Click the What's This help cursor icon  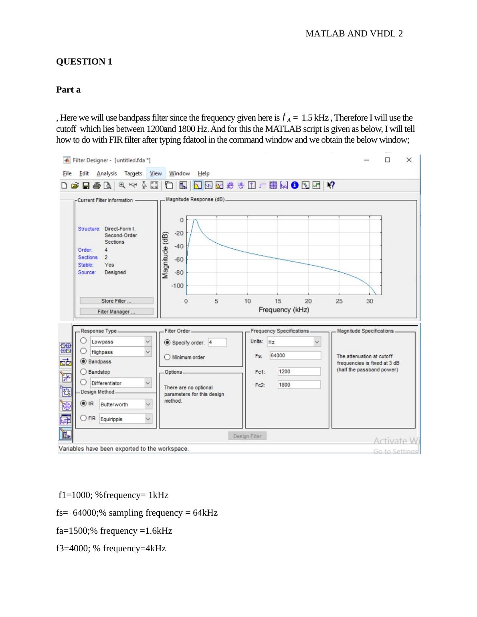point(331,186)
